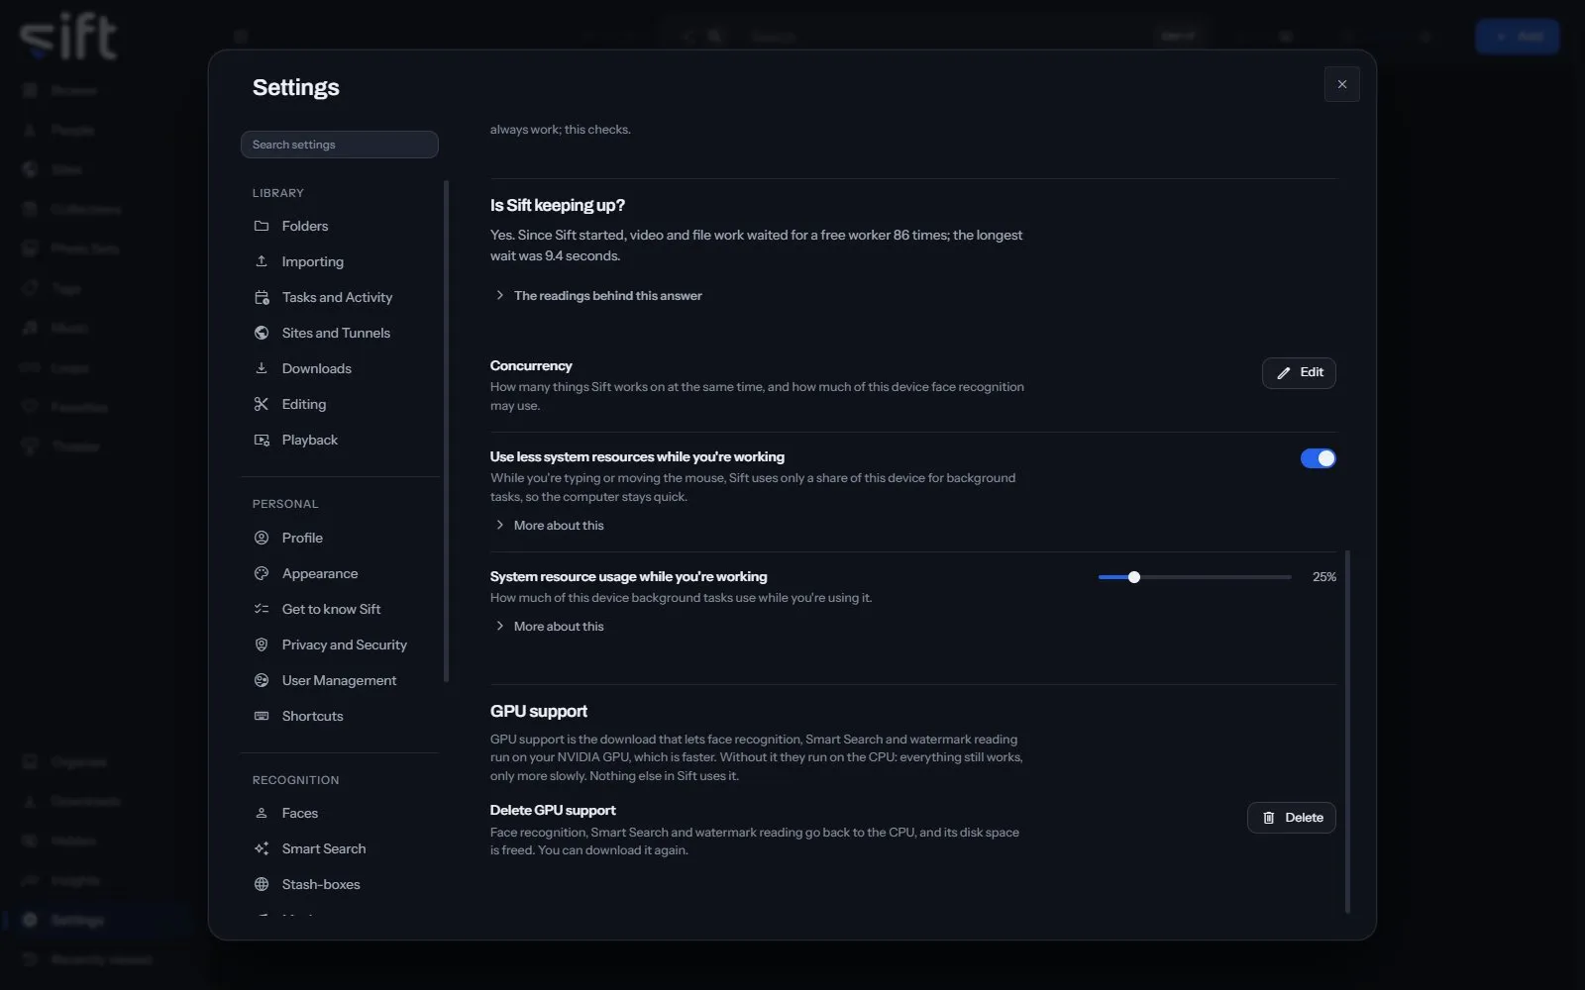Viewport: 1585px width, 990px height.
Task: Select the Playback icon in sidebar
Action: click(x=262, y=440)
